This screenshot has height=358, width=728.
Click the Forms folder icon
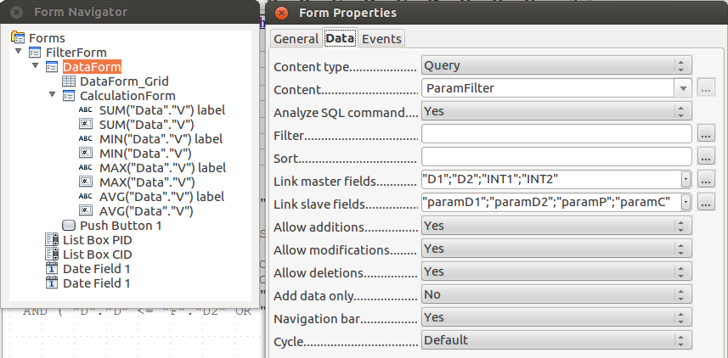(18, 38)
